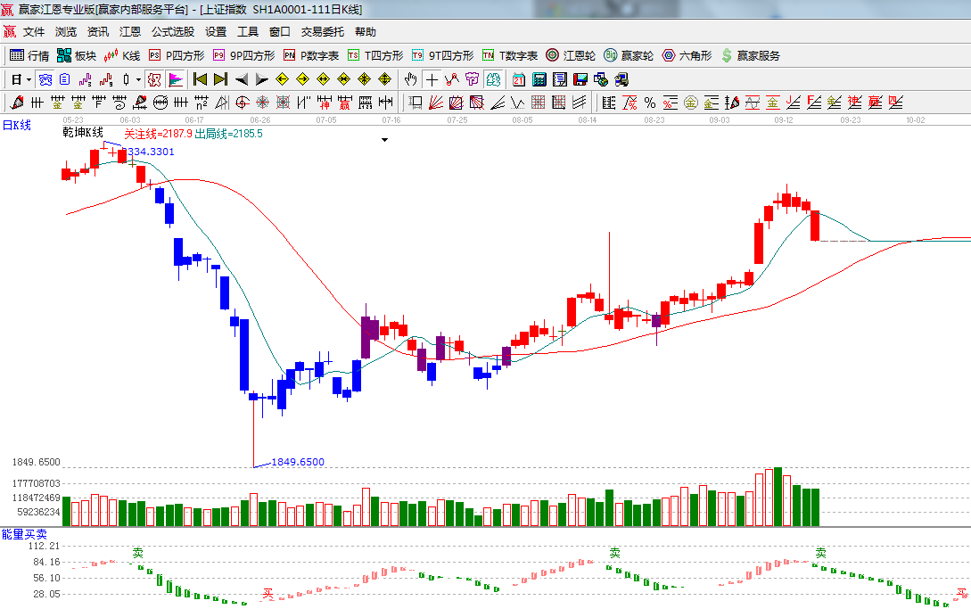Open the 行情 market quotes view
The height and width of the screenshot is (609, 971).
pyautogui.click(x=29, y=55)
